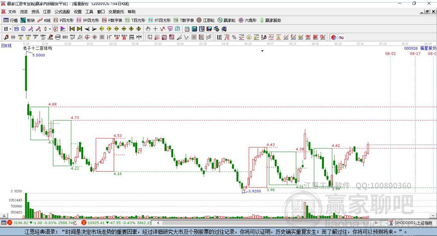This screenshot has height=236, width=437.
Task: Open the 9T四方形 tool
Action: [160, 20]
